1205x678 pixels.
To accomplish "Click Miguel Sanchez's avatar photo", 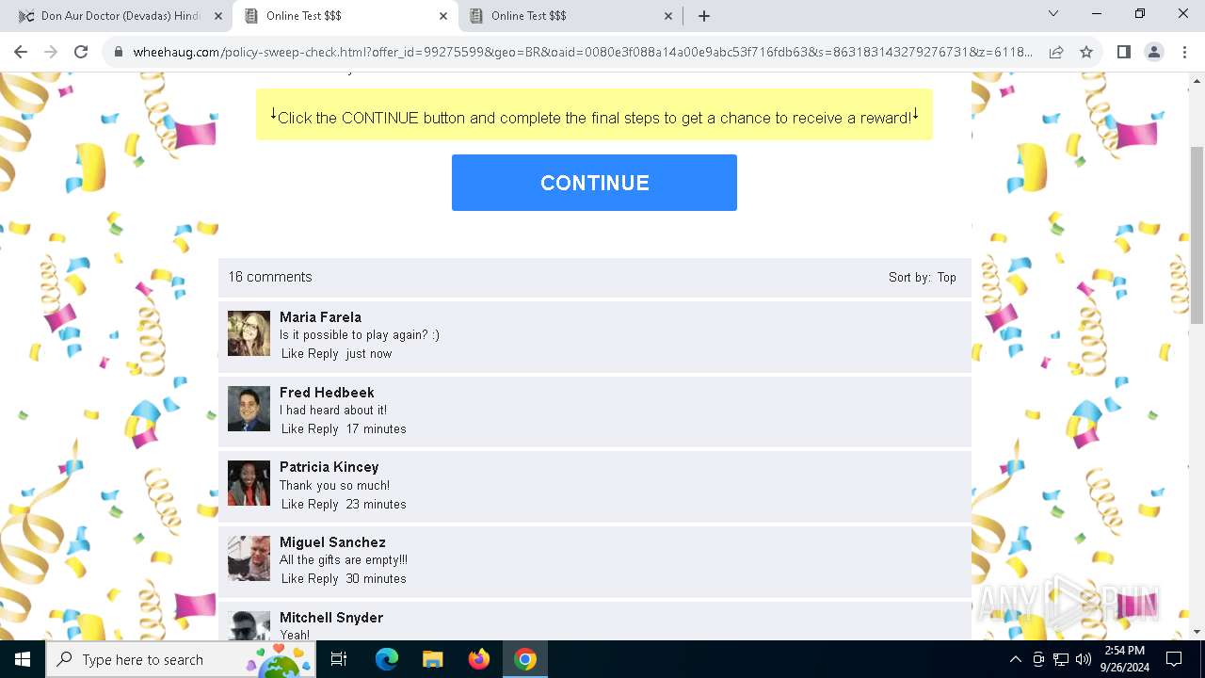I will [249, 558].
